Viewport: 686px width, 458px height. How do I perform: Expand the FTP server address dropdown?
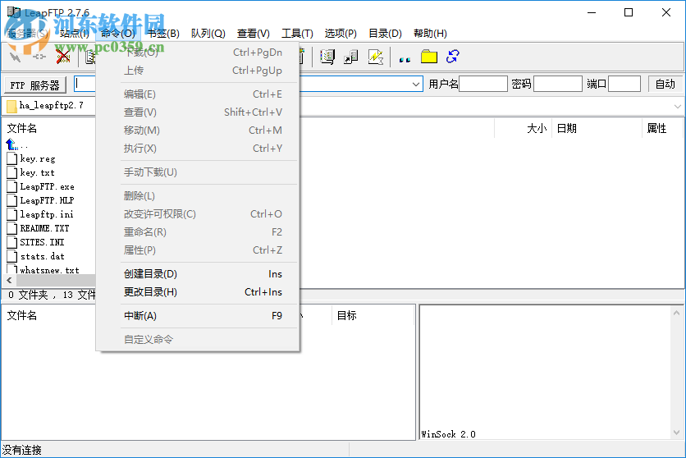416,84
